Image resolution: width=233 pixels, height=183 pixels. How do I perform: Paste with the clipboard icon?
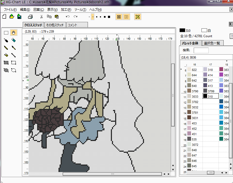coord(57,17)
